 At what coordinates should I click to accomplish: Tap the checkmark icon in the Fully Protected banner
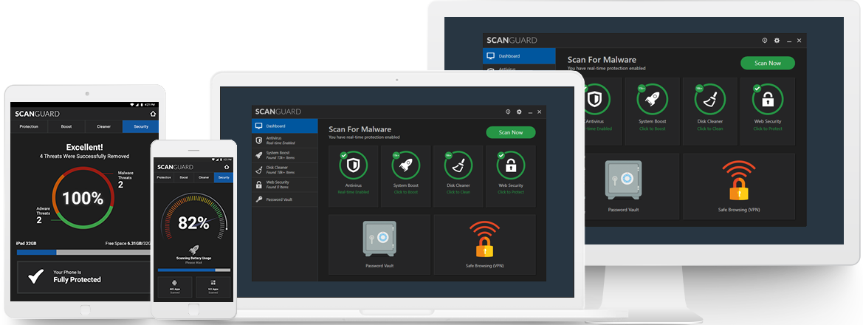(x=35, y=276)
